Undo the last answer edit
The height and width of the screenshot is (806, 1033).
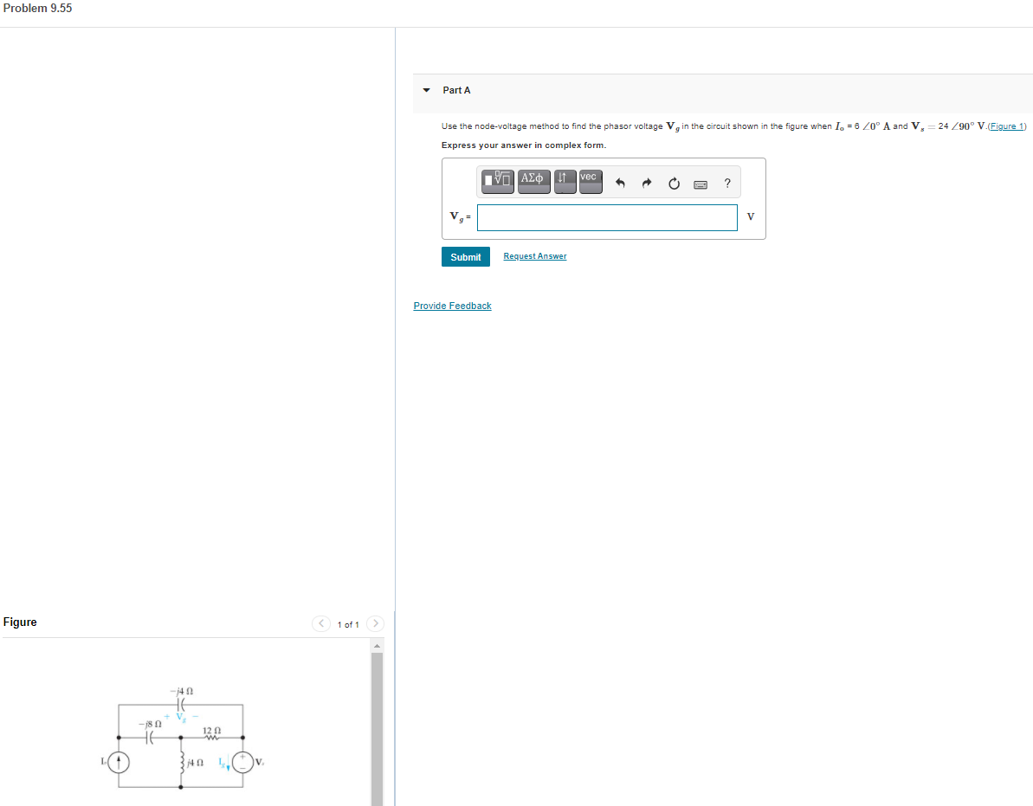pos(622,183)
